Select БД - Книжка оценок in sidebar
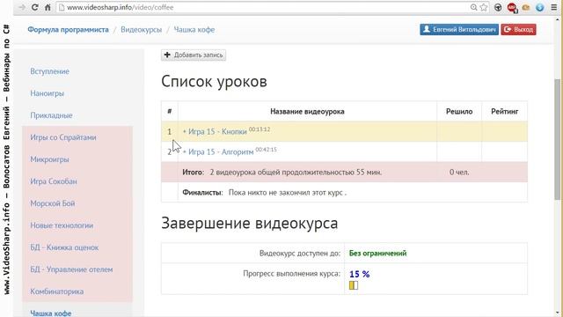This screenshot has width=563, height=317. tap(64, 247)
